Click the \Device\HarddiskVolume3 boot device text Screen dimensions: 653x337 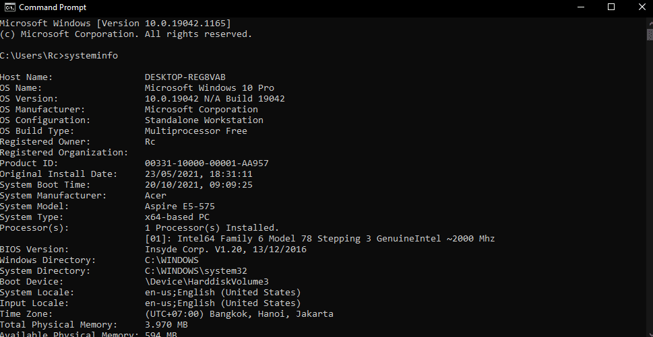[x=207, y=281]
